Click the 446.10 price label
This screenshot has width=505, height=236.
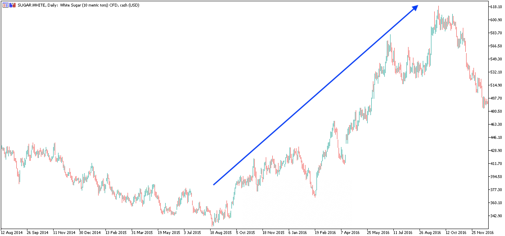click(496, 138)
